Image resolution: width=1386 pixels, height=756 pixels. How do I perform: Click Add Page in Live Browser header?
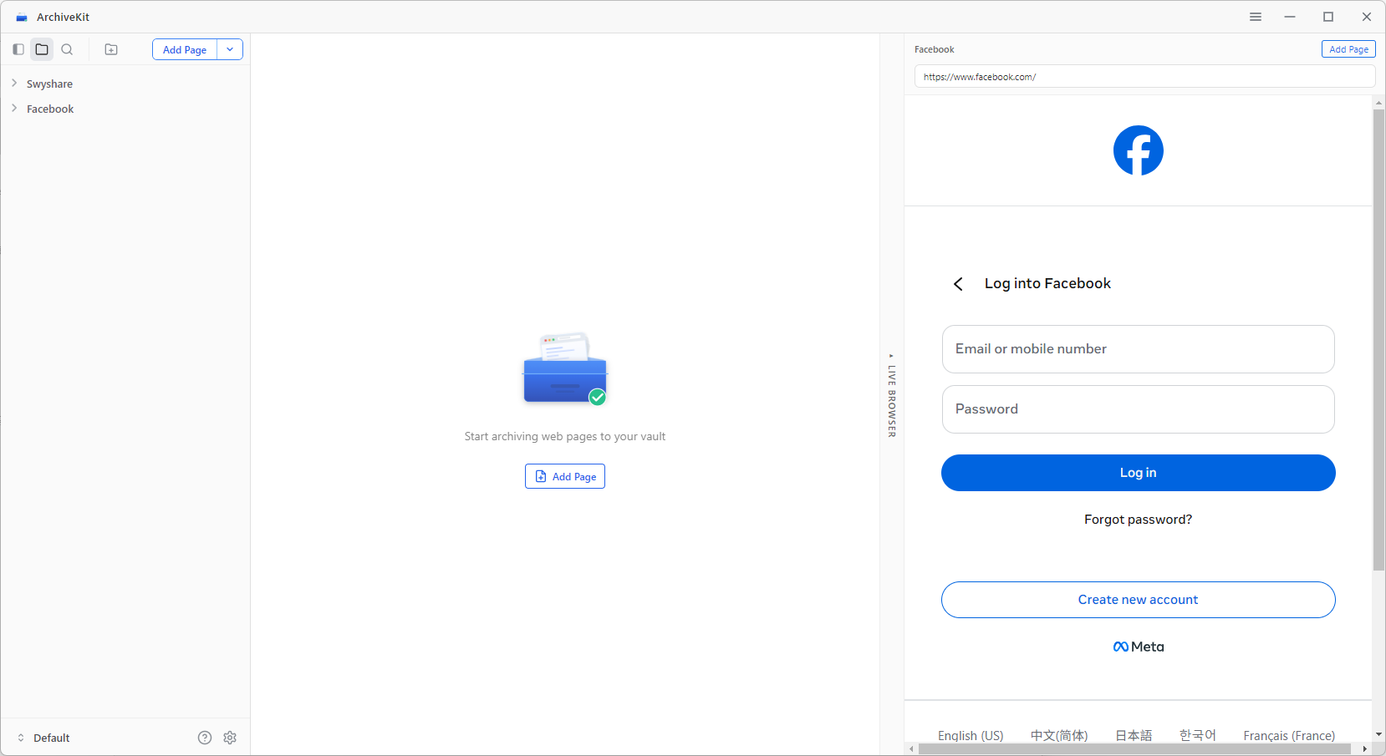[x=1348, y=49]
